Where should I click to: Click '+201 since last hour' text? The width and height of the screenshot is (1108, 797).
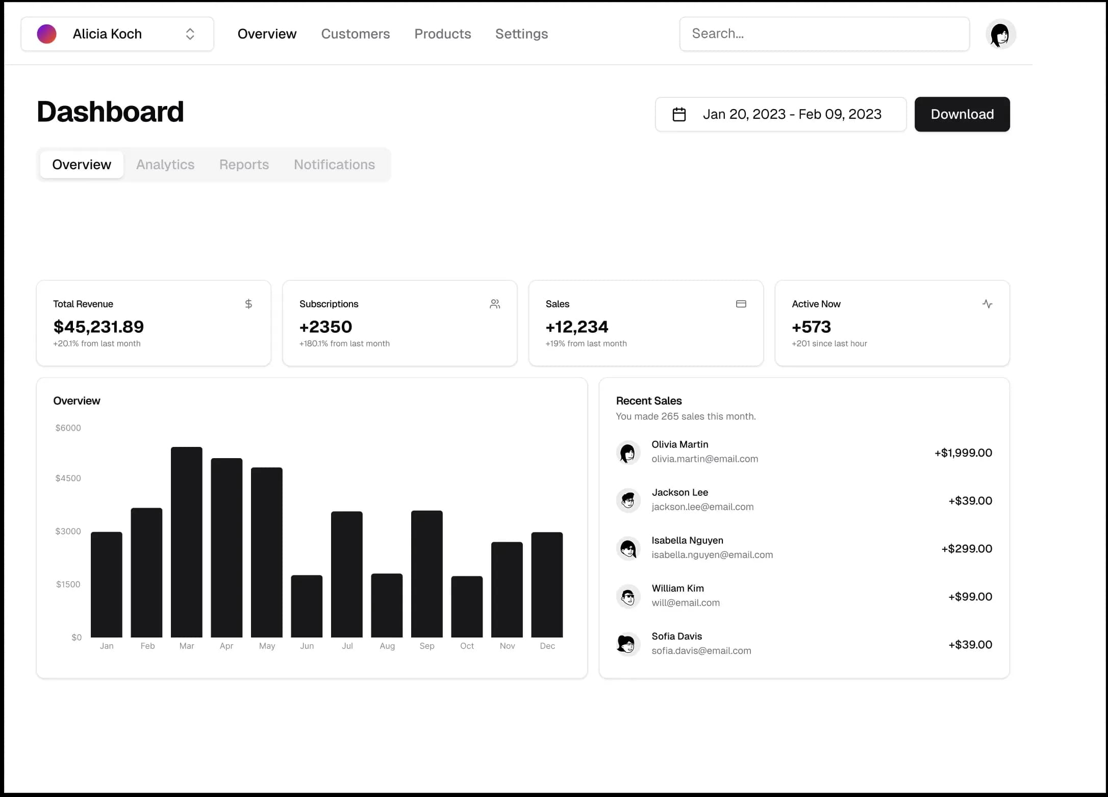829,343
